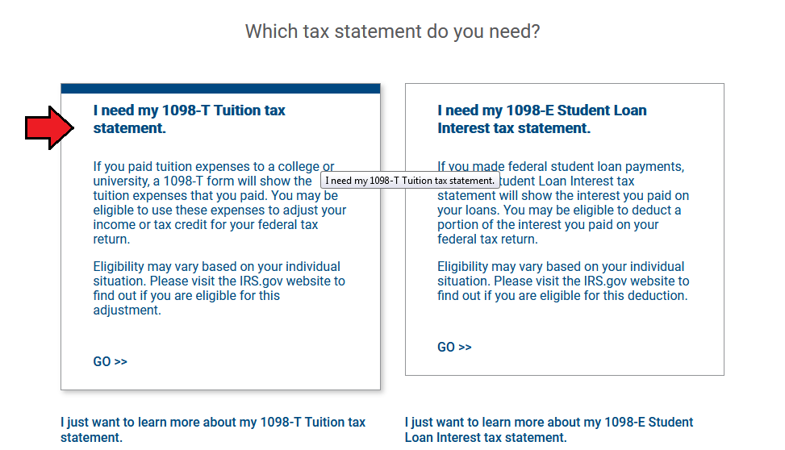Click the dark blue bar atop the 1098-T card
This screenshot has width=785, height=450.
click(x=220, y=88)
